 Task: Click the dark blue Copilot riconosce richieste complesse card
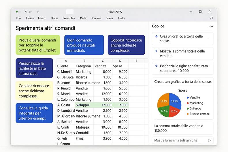point(126,45)
